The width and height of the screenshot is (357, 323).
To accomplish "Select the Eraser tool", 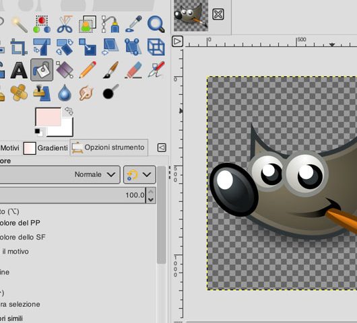I will click(133, 70).
